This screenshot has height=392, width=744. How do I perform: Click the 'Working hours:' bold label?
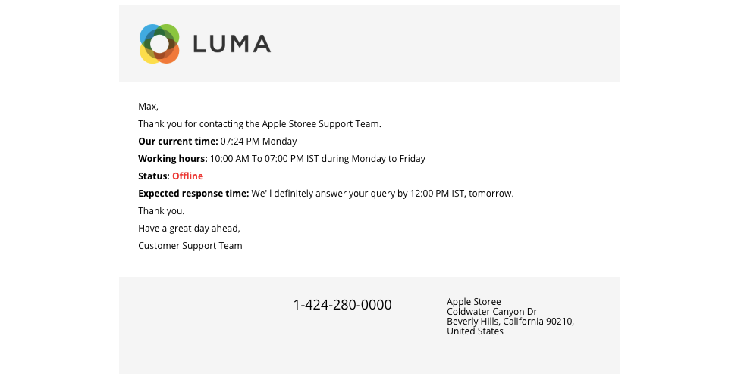[173, 159]
